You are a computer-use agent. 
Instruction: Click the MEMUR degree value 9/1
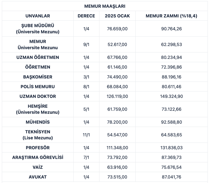tap(86, 44)
